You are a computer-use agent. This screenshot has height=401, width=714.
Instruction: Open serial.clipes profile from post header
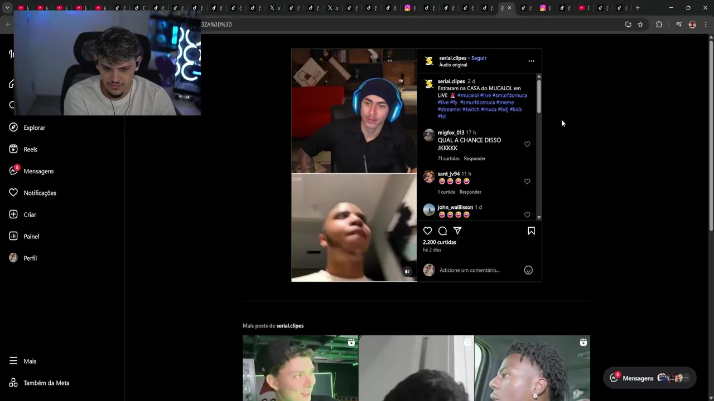[x=452, y=58]
